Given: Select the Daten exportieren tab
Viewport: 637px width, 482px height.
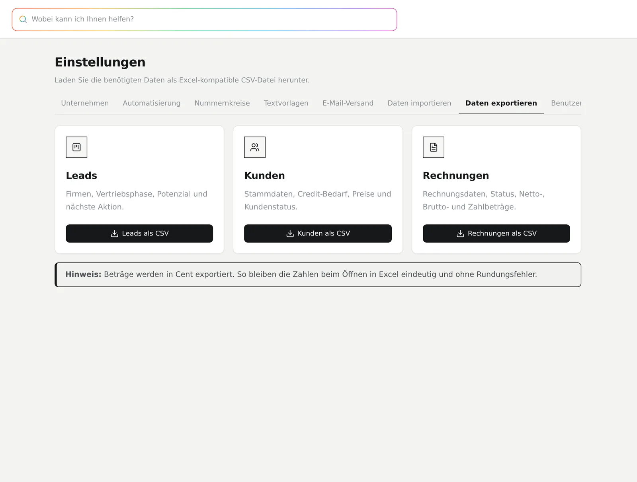Looking at the screenshot, I should point(501,103).
